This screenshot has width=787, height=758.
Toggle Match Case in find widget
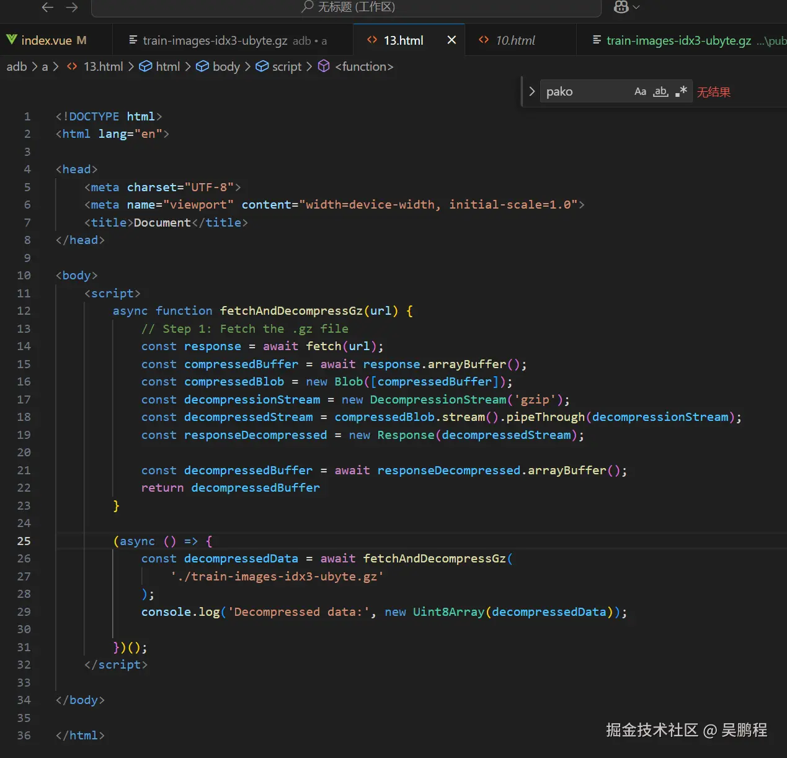(640, 92)
